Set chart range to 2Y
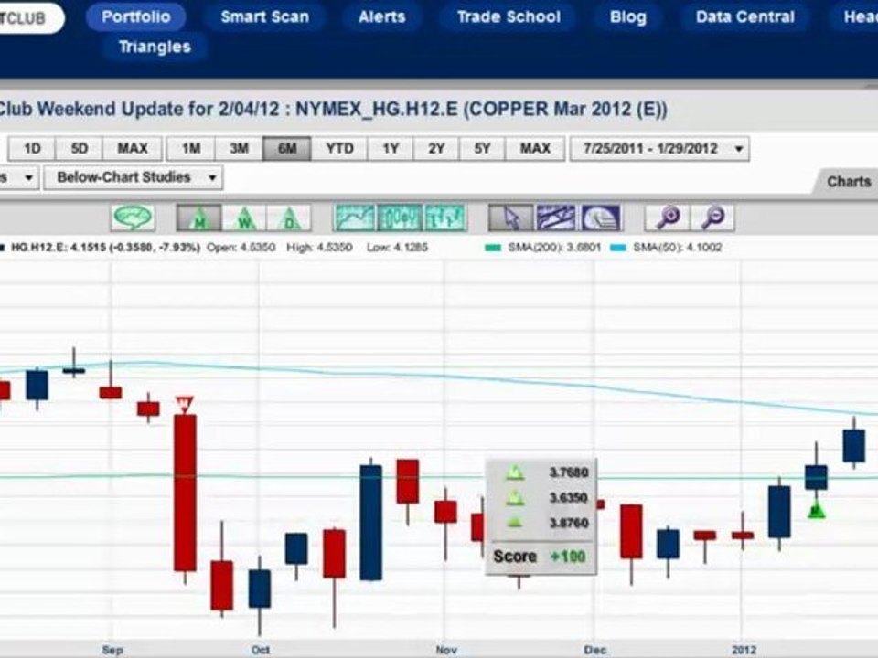 click(x=436, y=149)
